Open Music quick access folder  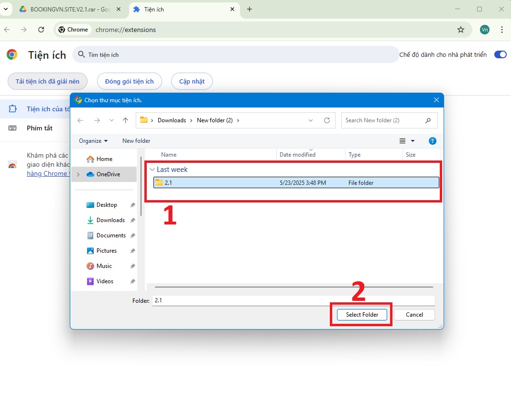pyautogui.click(x=104, y=266)
